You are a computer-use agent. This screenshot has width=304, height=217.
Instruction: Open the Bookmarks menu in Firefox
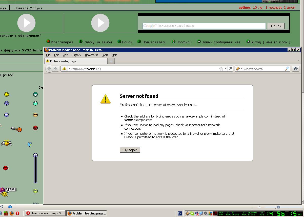point(91,55)
